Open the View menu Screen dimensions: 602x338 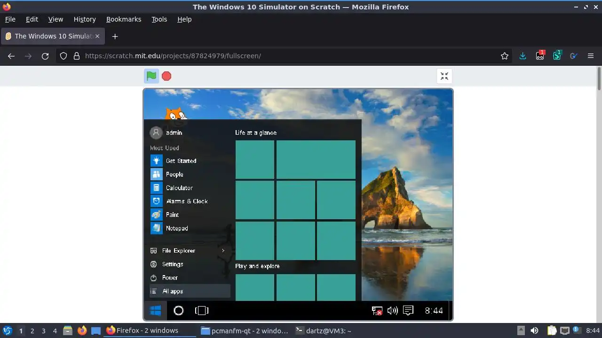pyautogui.click(x=55, y=19)
